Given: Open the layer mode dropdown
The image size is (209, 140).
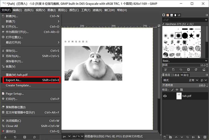Looking at the screenshot, I should click(x=181, y=80).
